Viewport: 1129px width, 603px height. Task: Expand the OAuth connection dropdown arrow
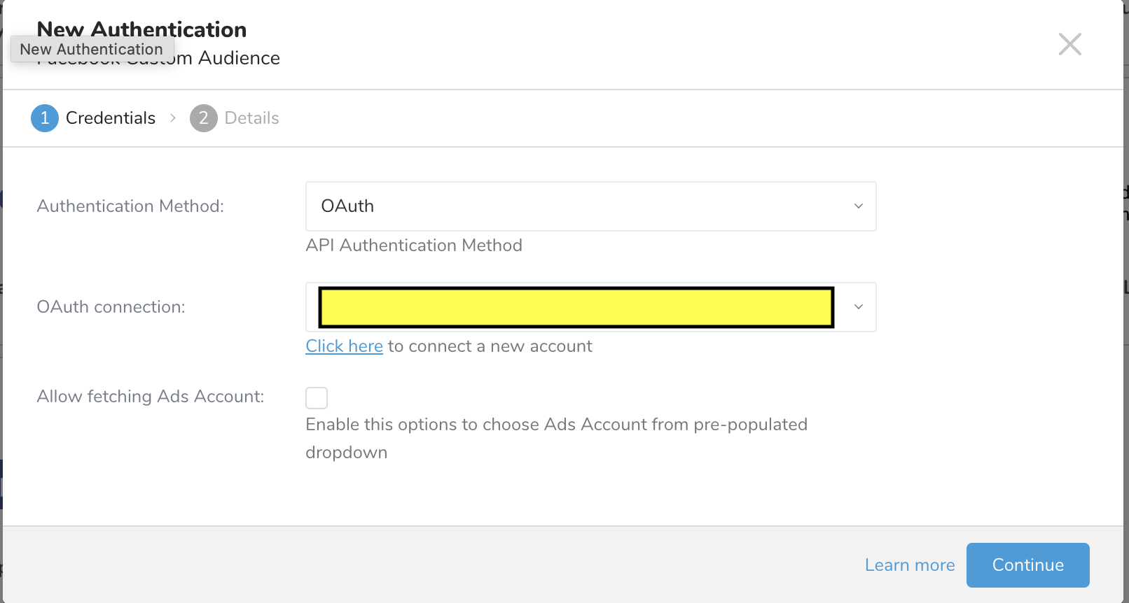point(858,307)
